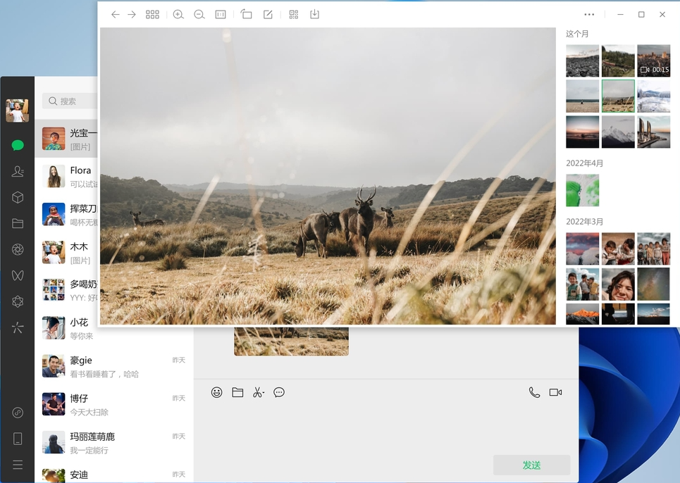Zoom in on the deer photo
Screen dimensions: 680x483
point(178,15)
